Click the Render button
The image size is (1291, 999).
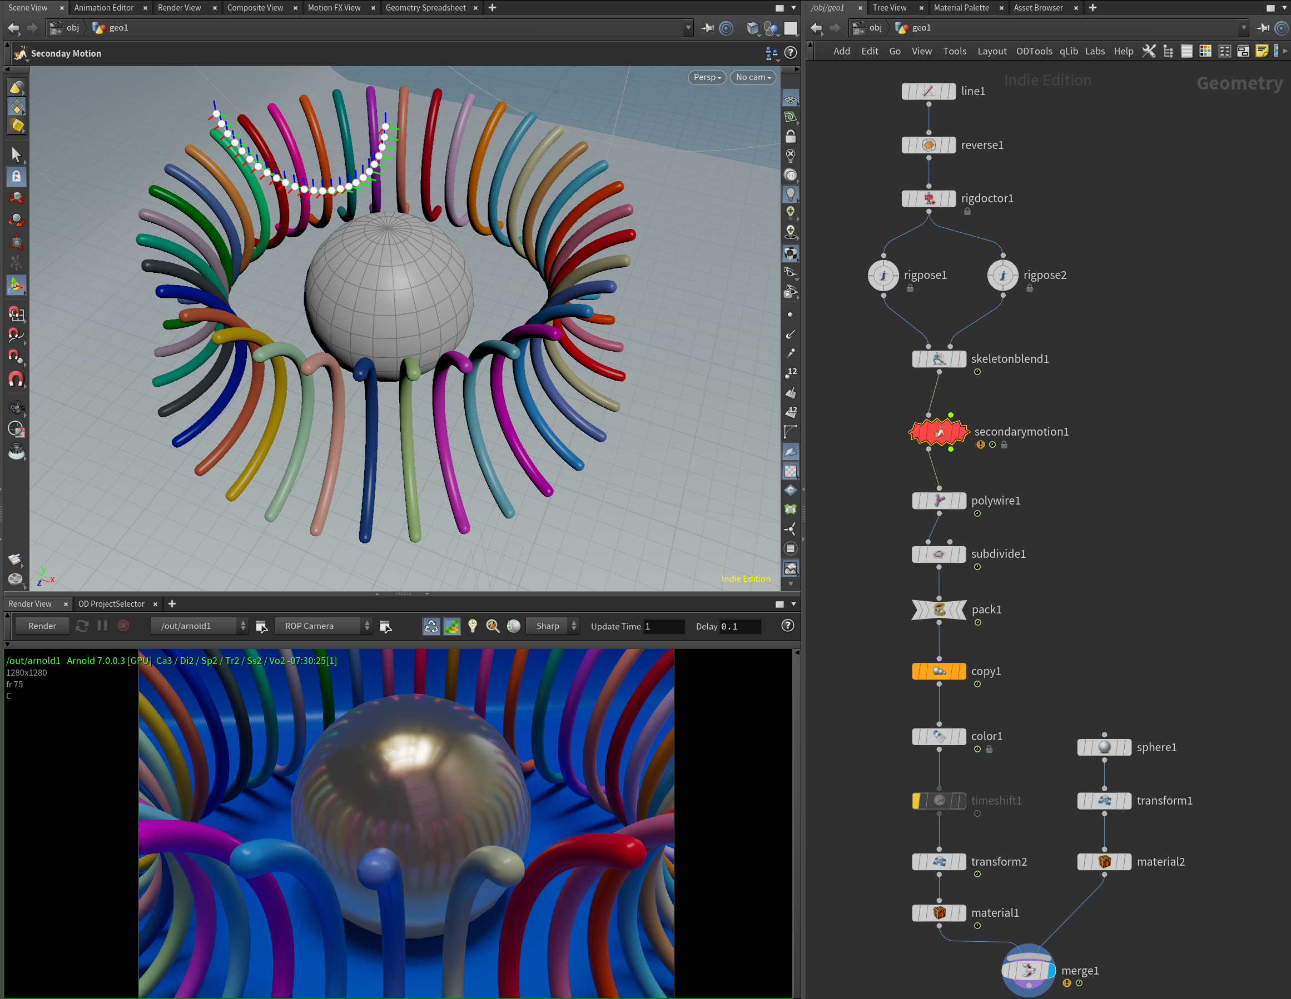point(42,626)
